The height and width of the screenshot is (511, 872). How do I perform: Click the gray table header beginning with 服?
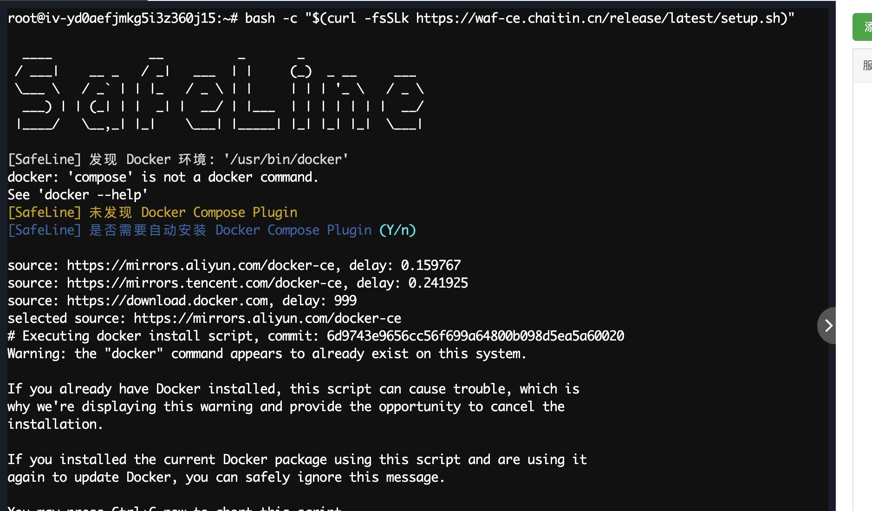[x=865, y=66]
